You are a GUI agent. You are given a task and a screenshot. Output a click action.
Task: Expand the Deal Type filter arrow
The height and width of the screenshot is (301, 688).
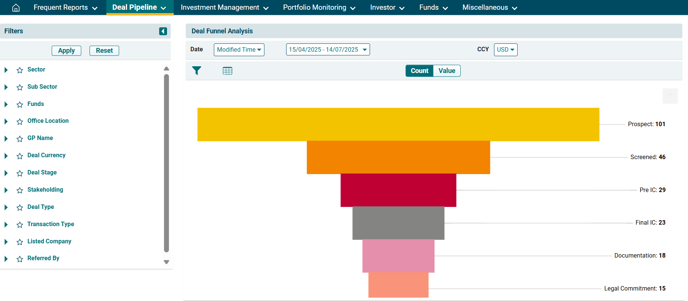point(6,207)
